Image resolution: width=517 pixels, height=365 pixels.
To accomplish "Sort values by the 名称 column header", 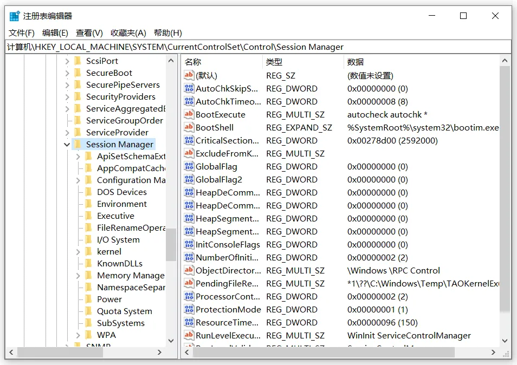I will (222, 62).
